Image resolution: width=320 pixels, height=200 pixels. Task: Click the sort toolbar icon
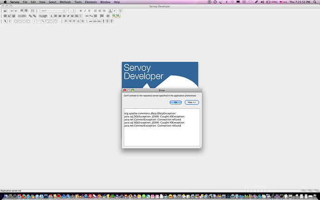pos(32,11)
